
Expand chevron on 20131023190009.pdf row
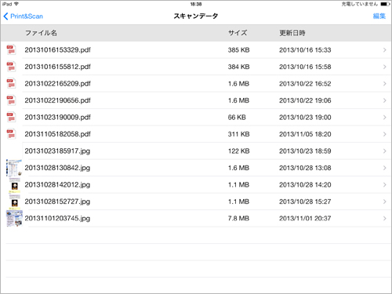[x=385, y=118]
